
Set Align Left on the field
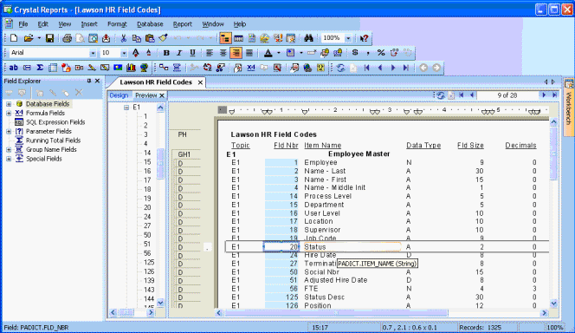click(x=210, y=53)
